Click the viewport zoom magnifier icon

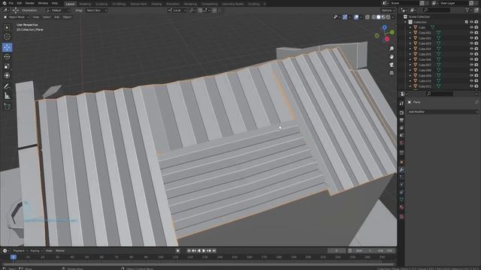coord(392,49)
